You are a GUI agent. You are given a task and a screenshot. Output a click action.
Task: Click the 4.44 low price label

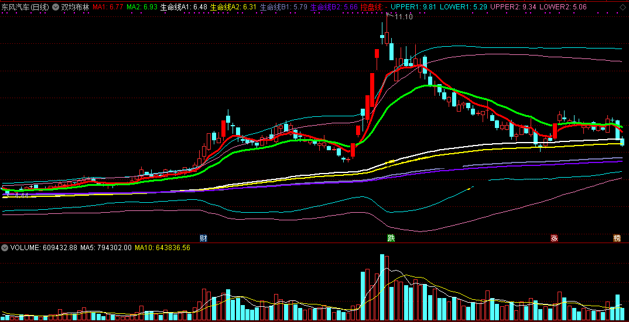pos(21,195)
